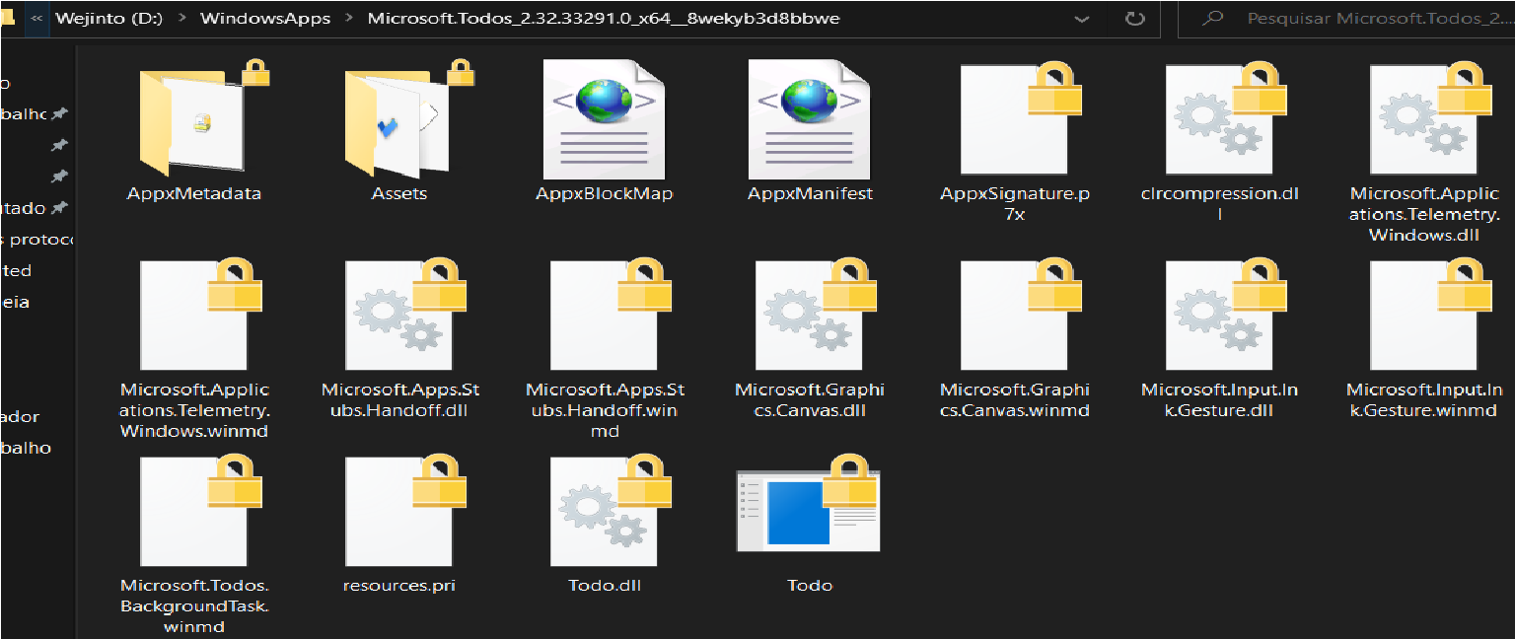Click the clrcompression.dll name label

(1220, 203)
